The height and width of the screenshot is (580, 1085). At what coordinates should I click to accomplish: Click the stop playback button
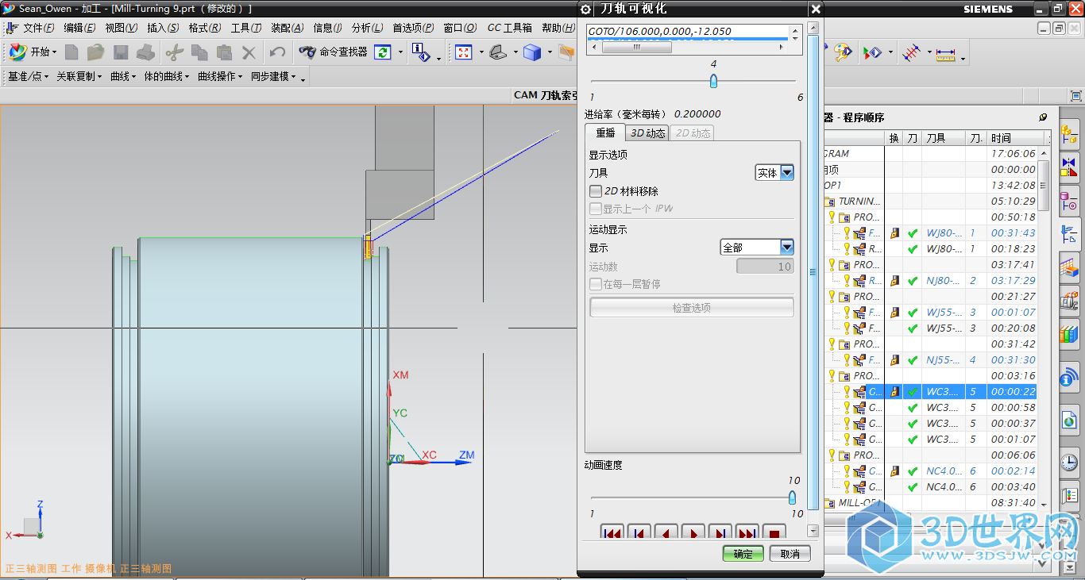(774, 532)
